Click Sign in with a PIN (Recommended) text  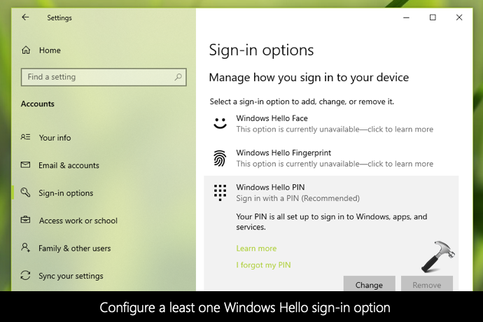point(298,198)
